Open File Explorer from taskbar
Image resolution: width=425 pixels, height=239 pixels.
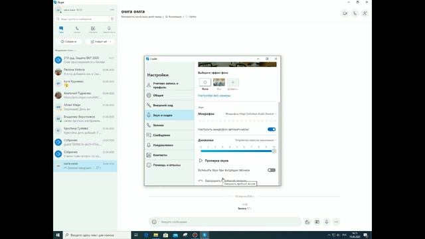tap(156, 235)
